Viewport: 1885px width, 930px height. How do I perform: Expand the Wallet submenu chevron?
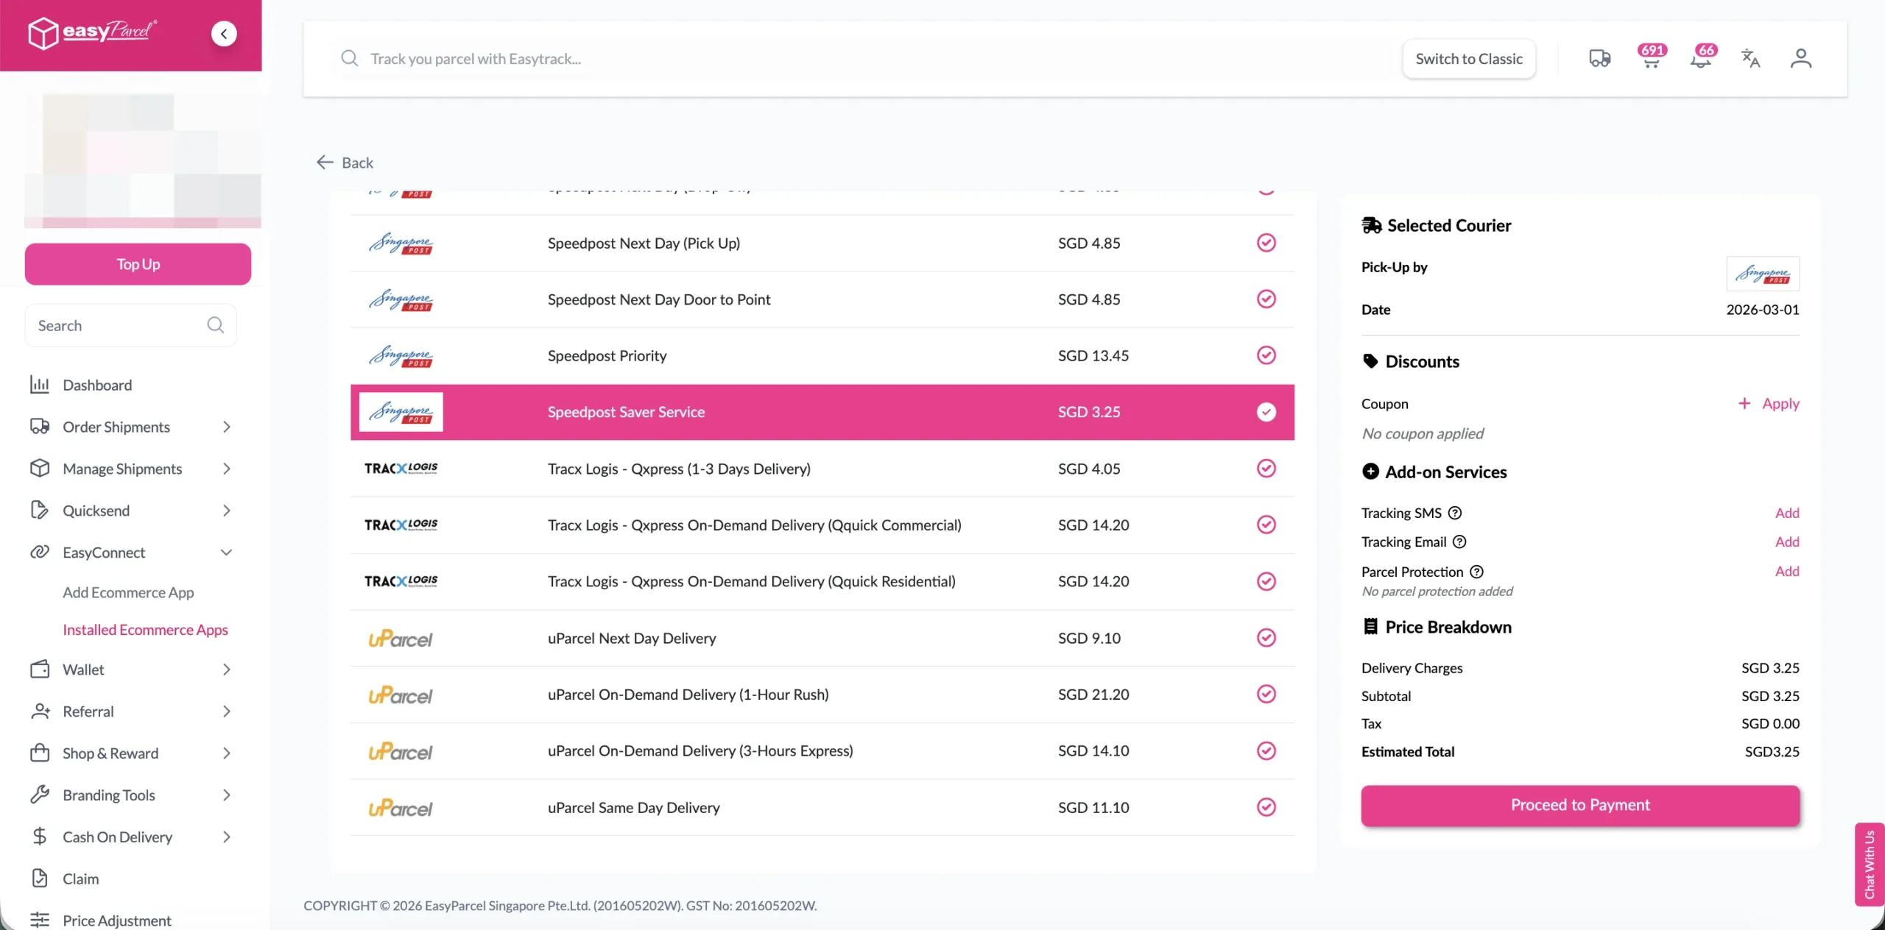(226, 670)
